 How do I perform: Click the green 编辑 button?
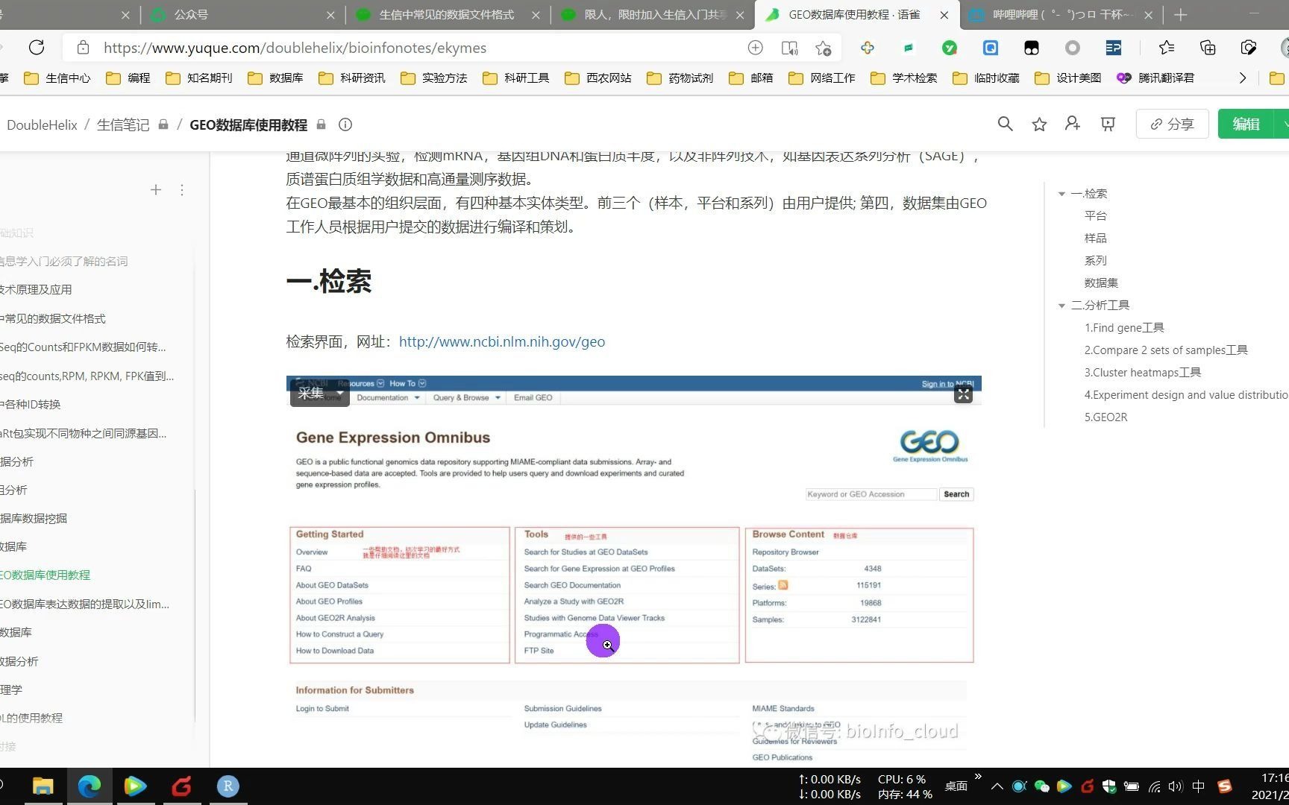coord(1246,124)
